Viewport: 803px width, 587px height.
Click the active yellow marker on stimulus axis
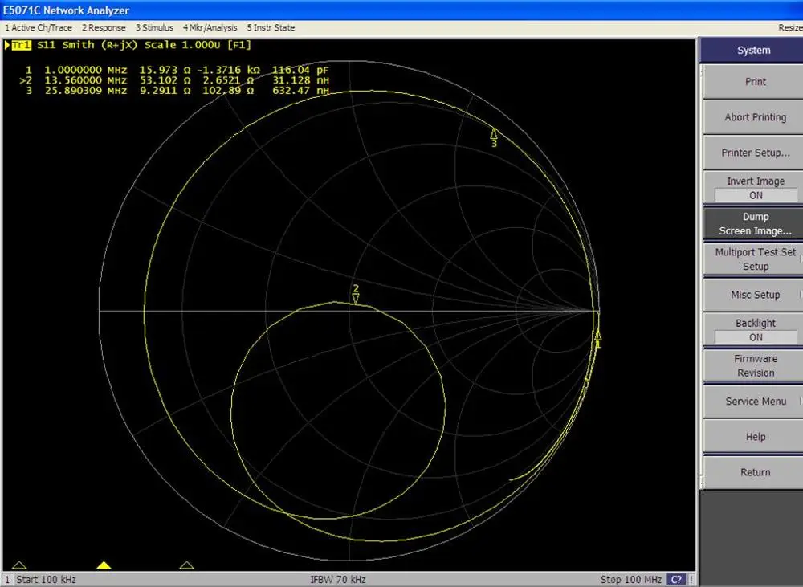104,565
